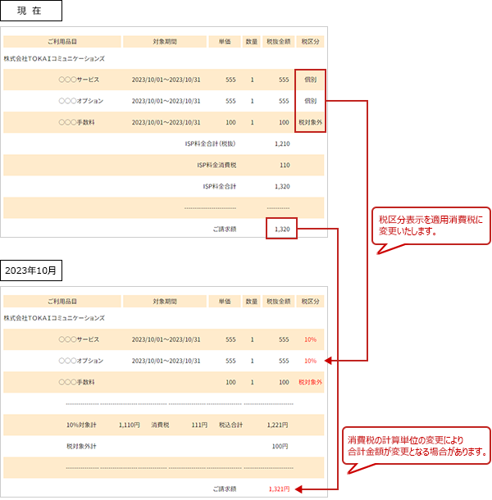Click the red '税対象外' in the 手数料 row
Viewport: 492px width, 500px height.
[310, 382]
